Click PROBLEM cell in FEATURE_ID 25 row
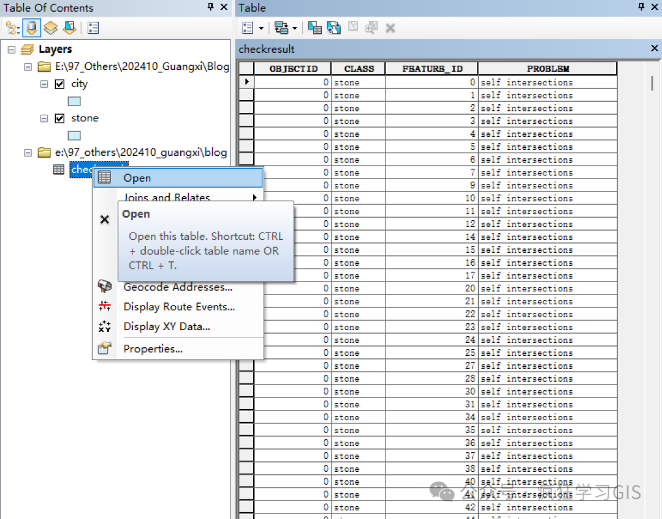 click(547, 353)
